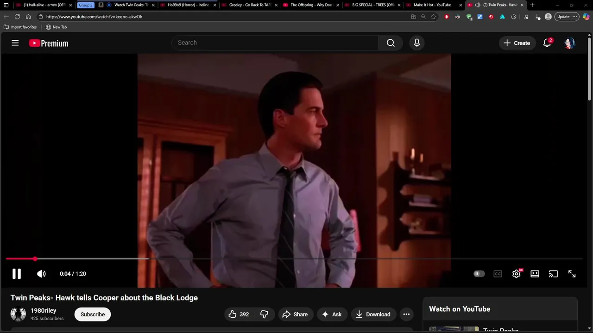Click the red progress scrubber handle
The image size is (593, 333).
(35, 259)
